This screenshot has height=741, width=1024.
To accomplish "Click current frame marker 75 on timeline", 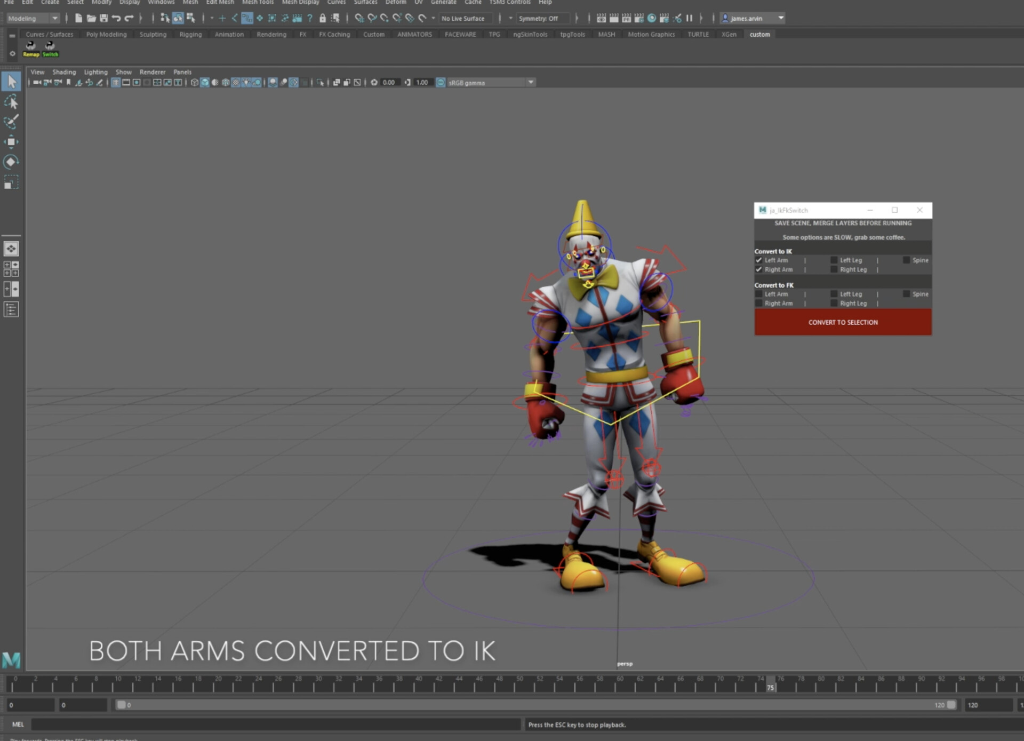I will click(x=770, y=684).
